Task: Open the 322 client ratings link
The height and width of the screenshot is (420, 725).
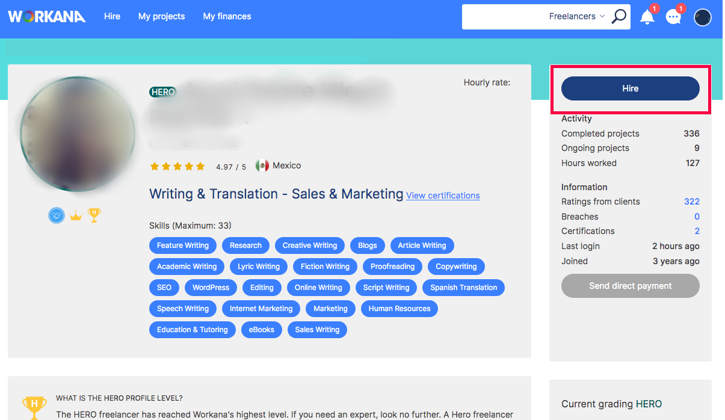Action: (691, 202)
